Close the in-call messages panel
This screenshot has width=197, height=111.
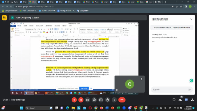point(191,19)
